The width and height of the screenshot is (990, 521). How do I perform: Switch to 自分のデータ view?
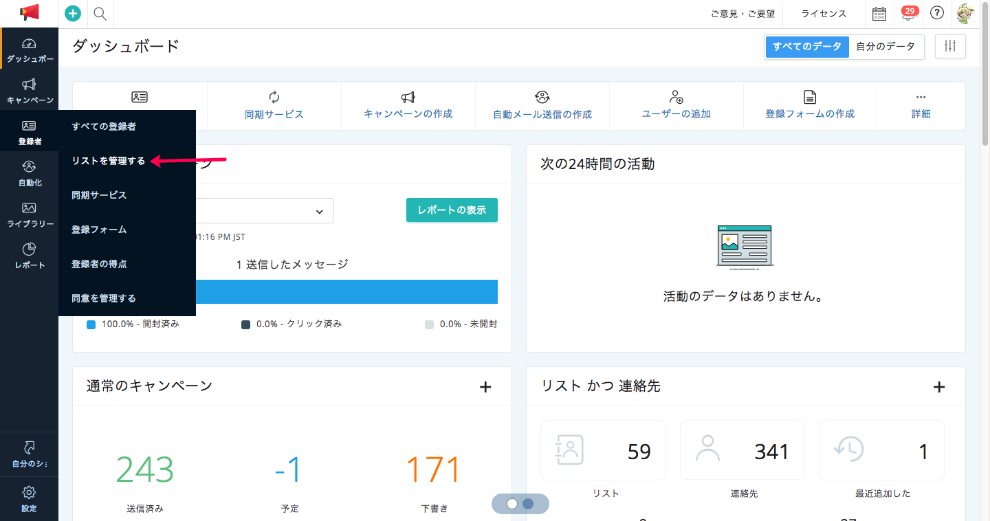886,47
